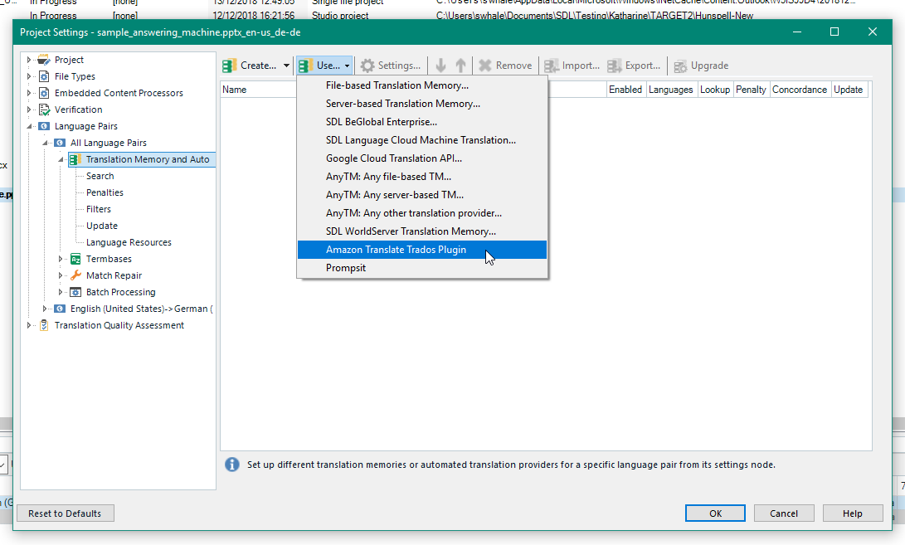This screenshot has width=905, height=545.
Task: Click the Help button
Action: (853, 513)
